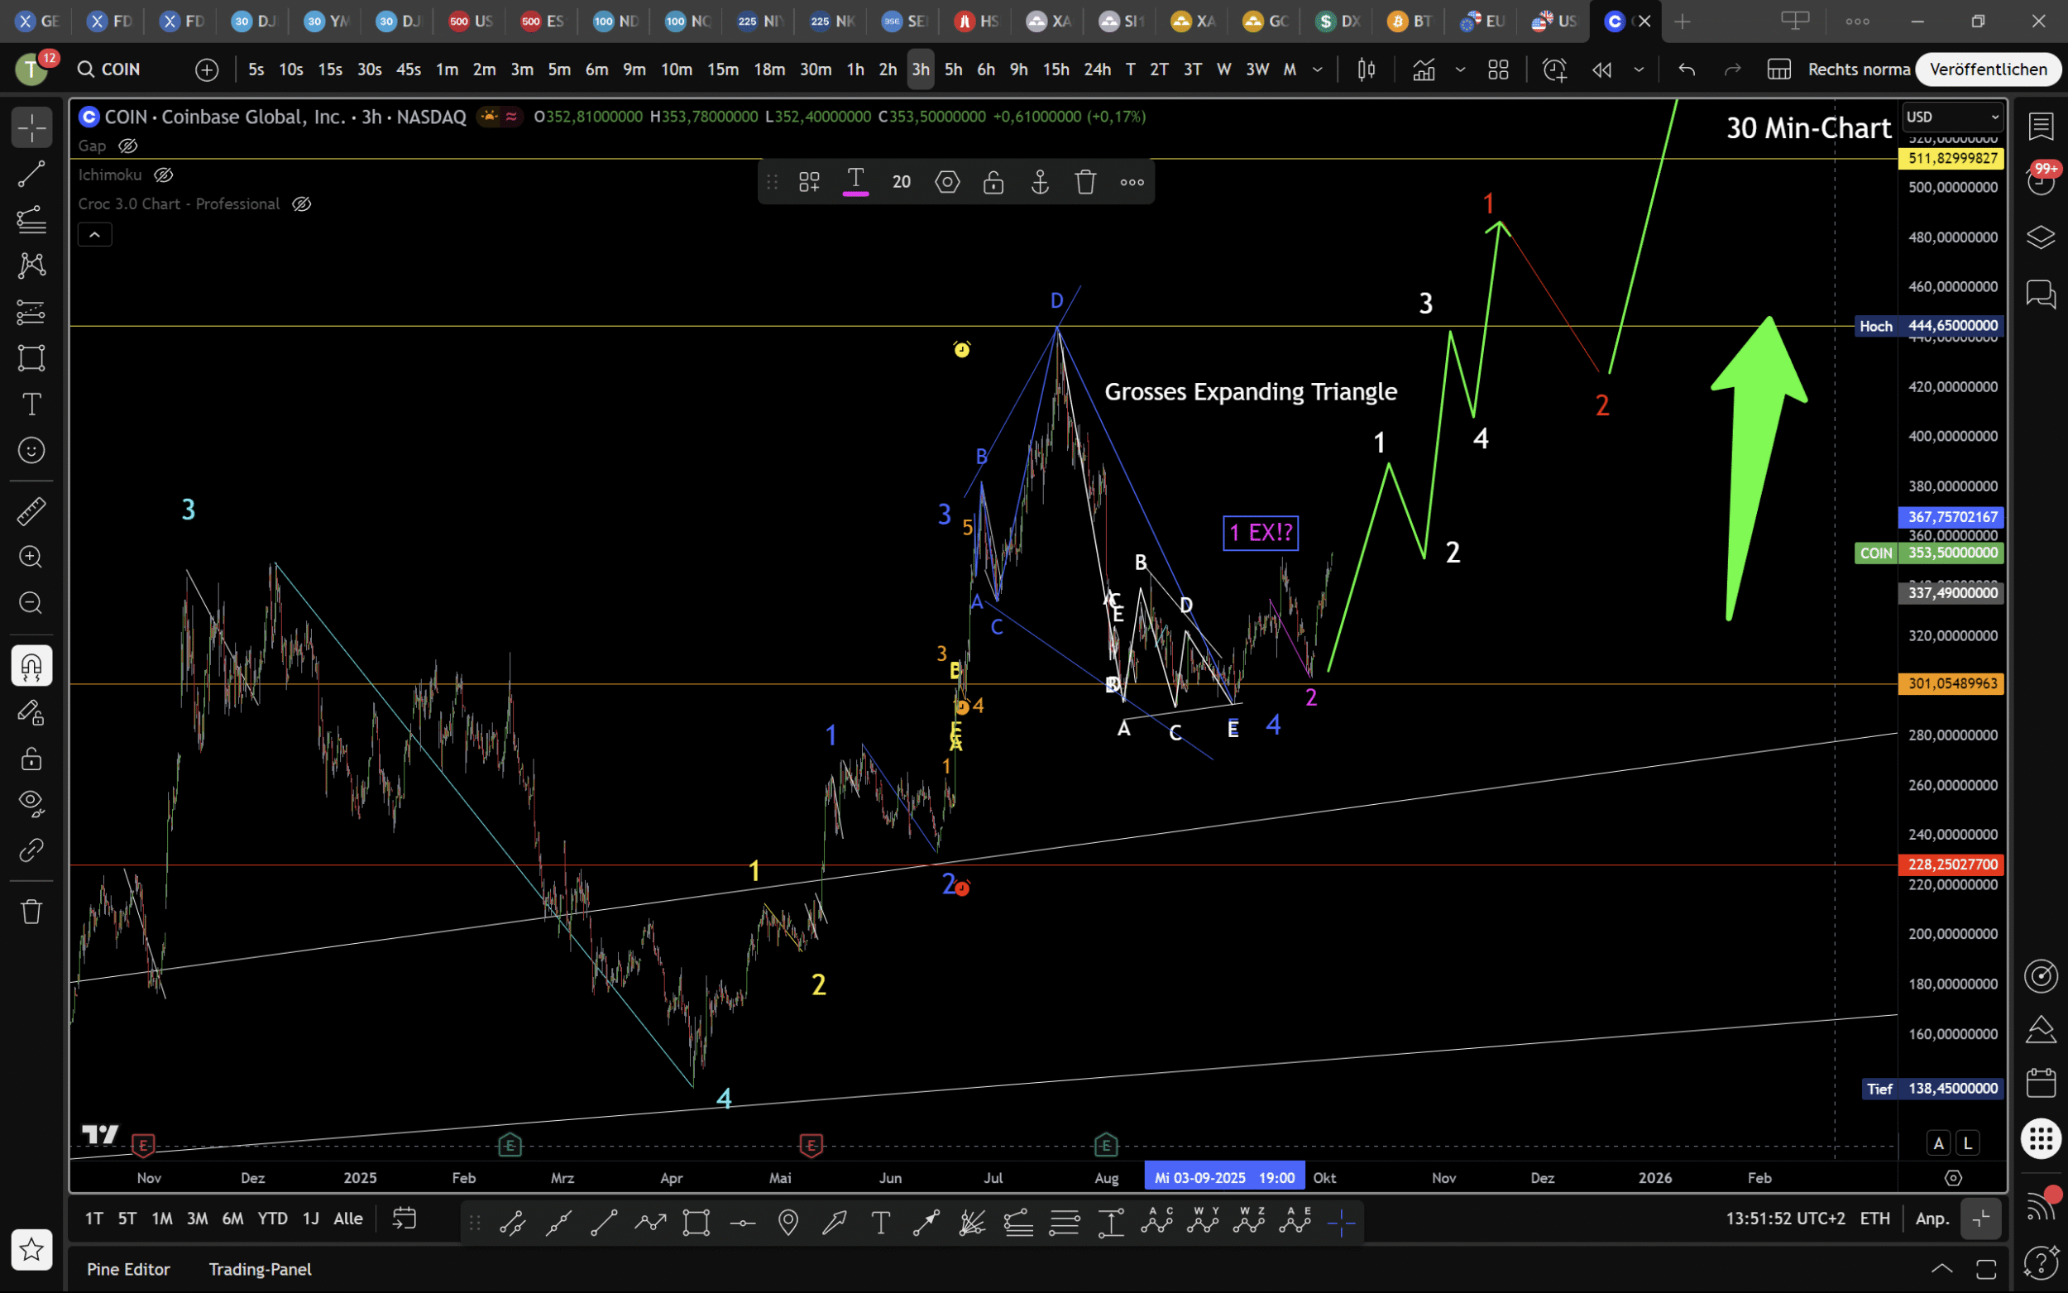This screenshot has width=2068, height=1293.
Task: Open the indicators chart icon in top toolbar
Action: pos(1424,69)
